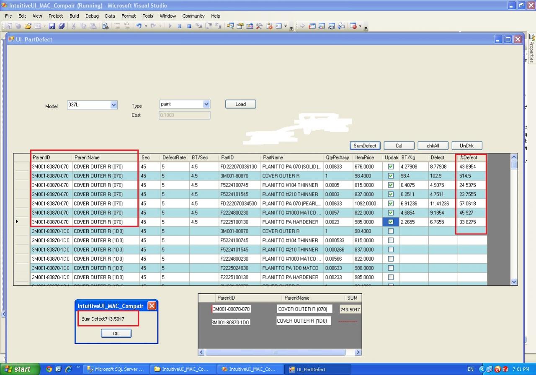The height and width of the screenshot is (375, 536).
Task: Open the Tools menu
Action: [x=148, y=16]
